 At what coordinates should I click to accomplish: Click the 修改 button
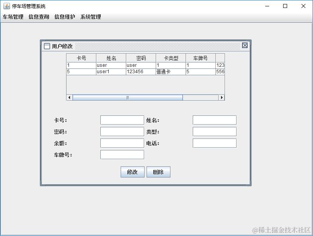pos(133,172)
